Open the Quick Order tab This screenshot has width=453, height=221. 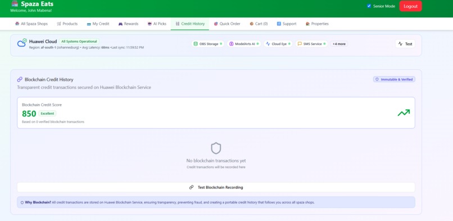point(227,24)
